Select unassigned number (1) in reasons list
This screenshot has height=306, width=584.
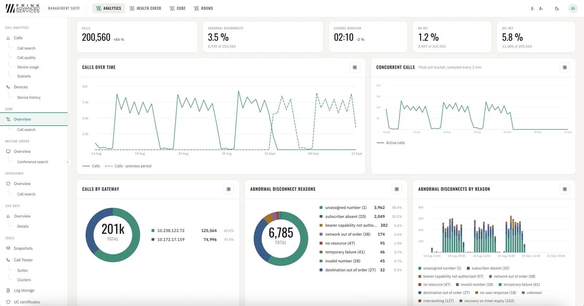pyautogui.click(x=361, y=208)
